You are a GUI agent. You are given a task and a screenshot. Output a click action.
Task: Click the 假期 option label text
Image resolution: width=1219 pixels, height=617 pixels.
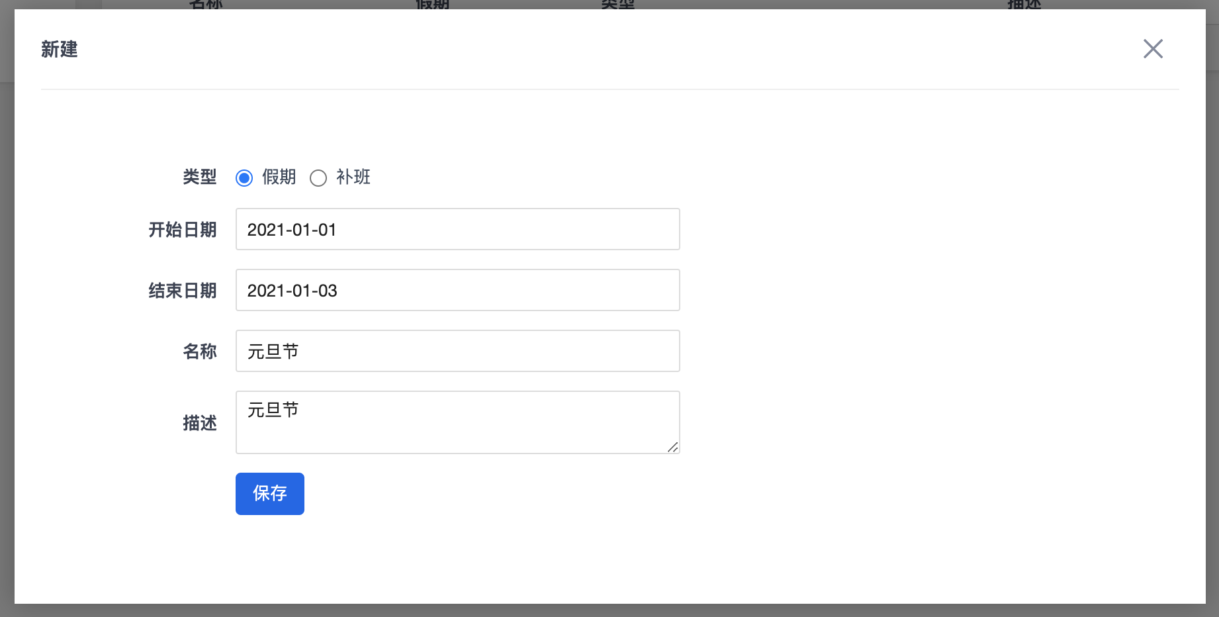[279, 177]
